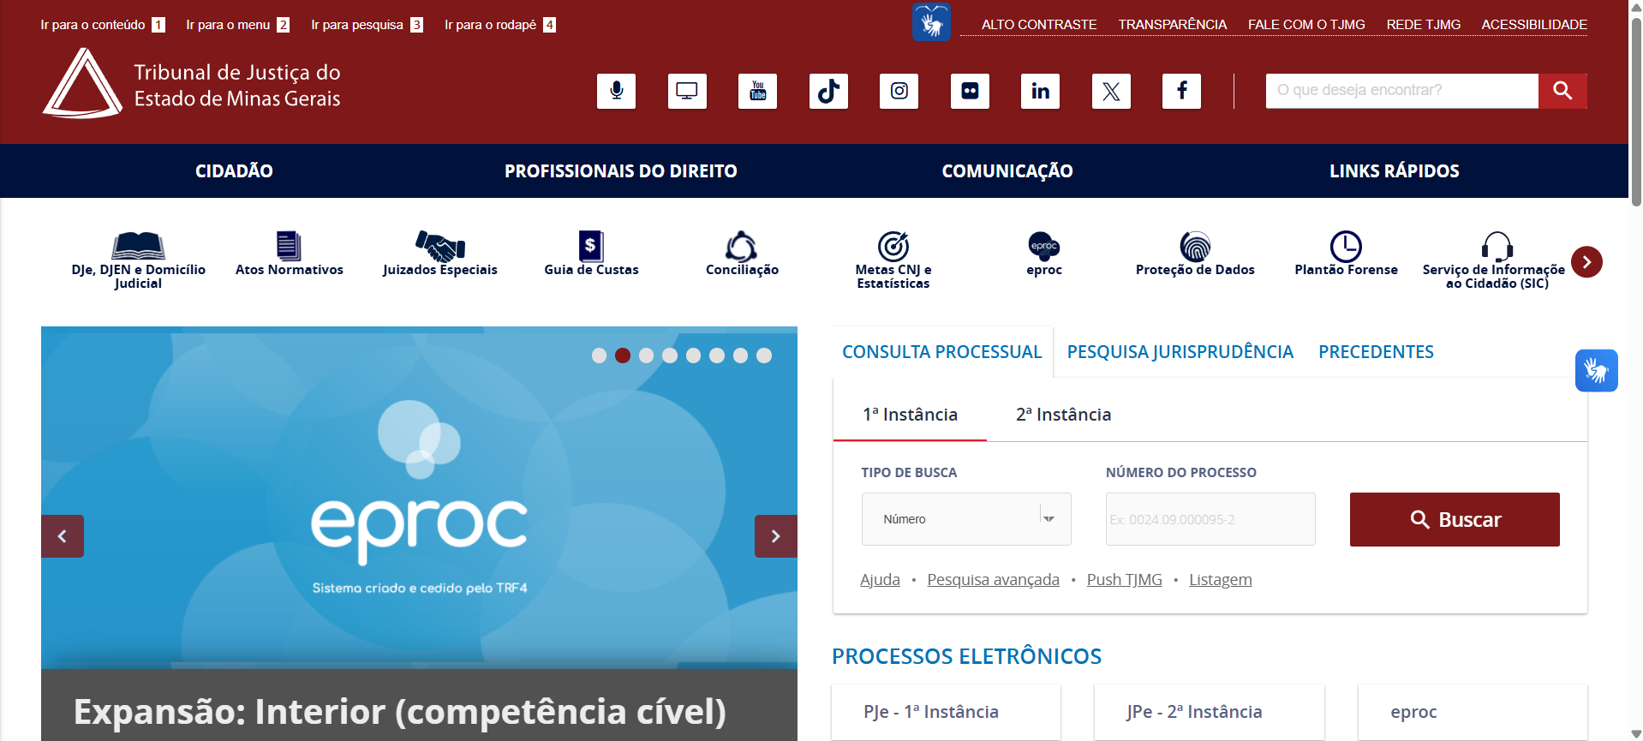Select the last carousel slide dot
The width and height of the screenshot is (1643, 741).
coord(764,356)
